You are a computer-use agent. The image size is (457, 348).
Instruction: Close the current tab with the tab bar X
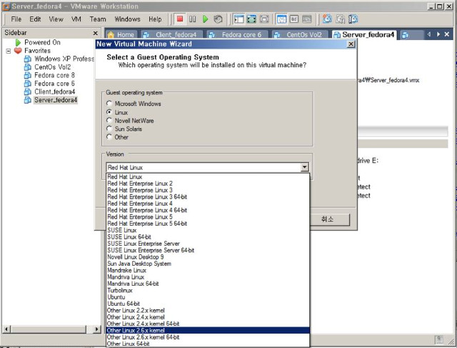447,34
